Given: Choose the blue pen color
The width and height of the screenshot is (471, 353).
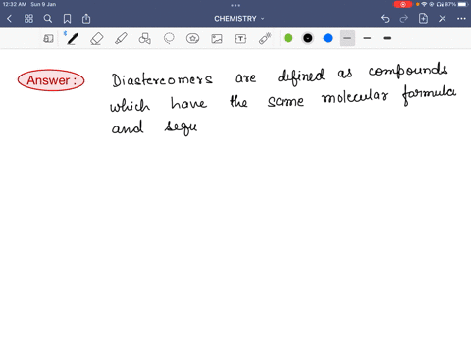Looking at the screenshot, I should 328,38.
